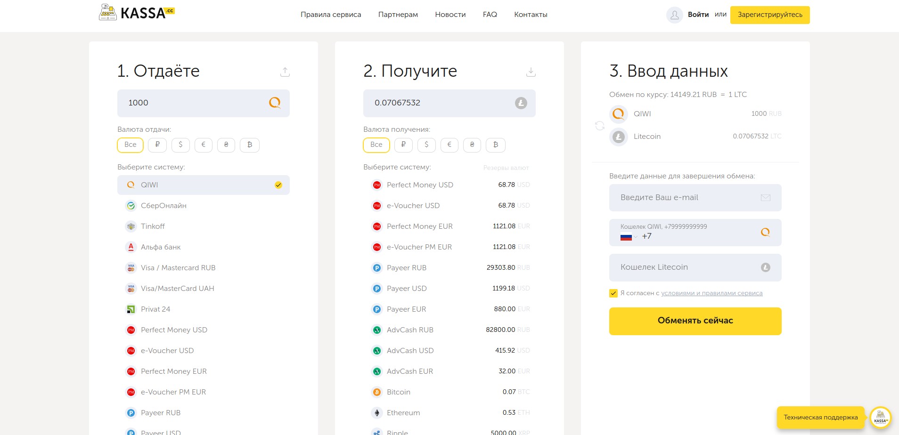The image size is (899, 435).
Task: Select AdvCash USD in the receive list
Action: [449, 351]
